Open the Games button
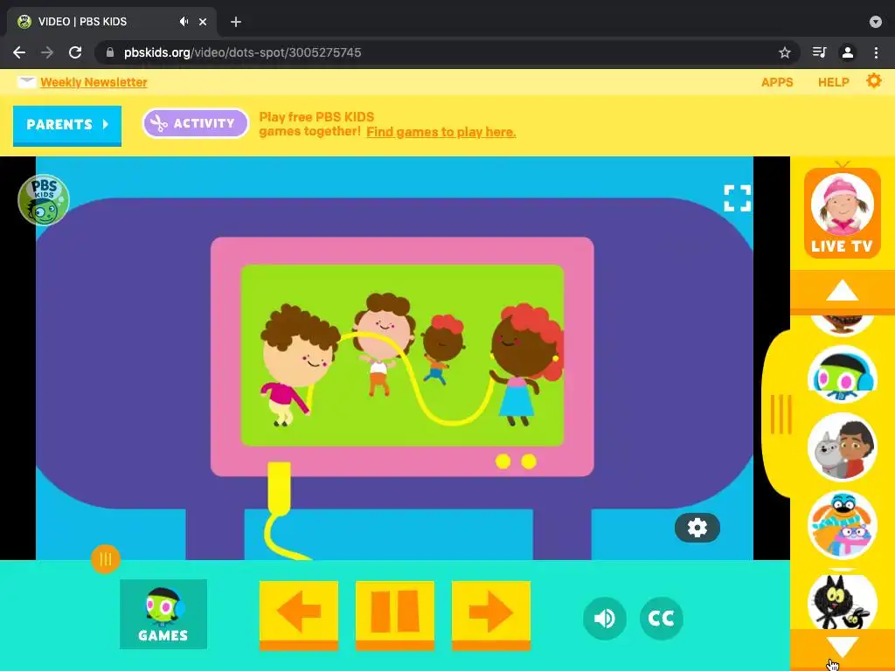 [x=163, y=614]
